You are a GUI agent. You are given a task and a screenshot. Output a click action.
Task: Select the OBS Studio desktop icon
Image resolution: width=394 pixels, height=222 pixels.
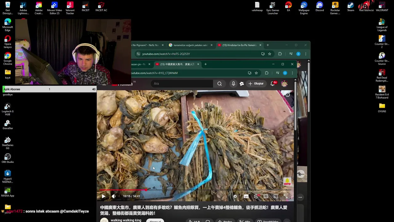[8, 158]
